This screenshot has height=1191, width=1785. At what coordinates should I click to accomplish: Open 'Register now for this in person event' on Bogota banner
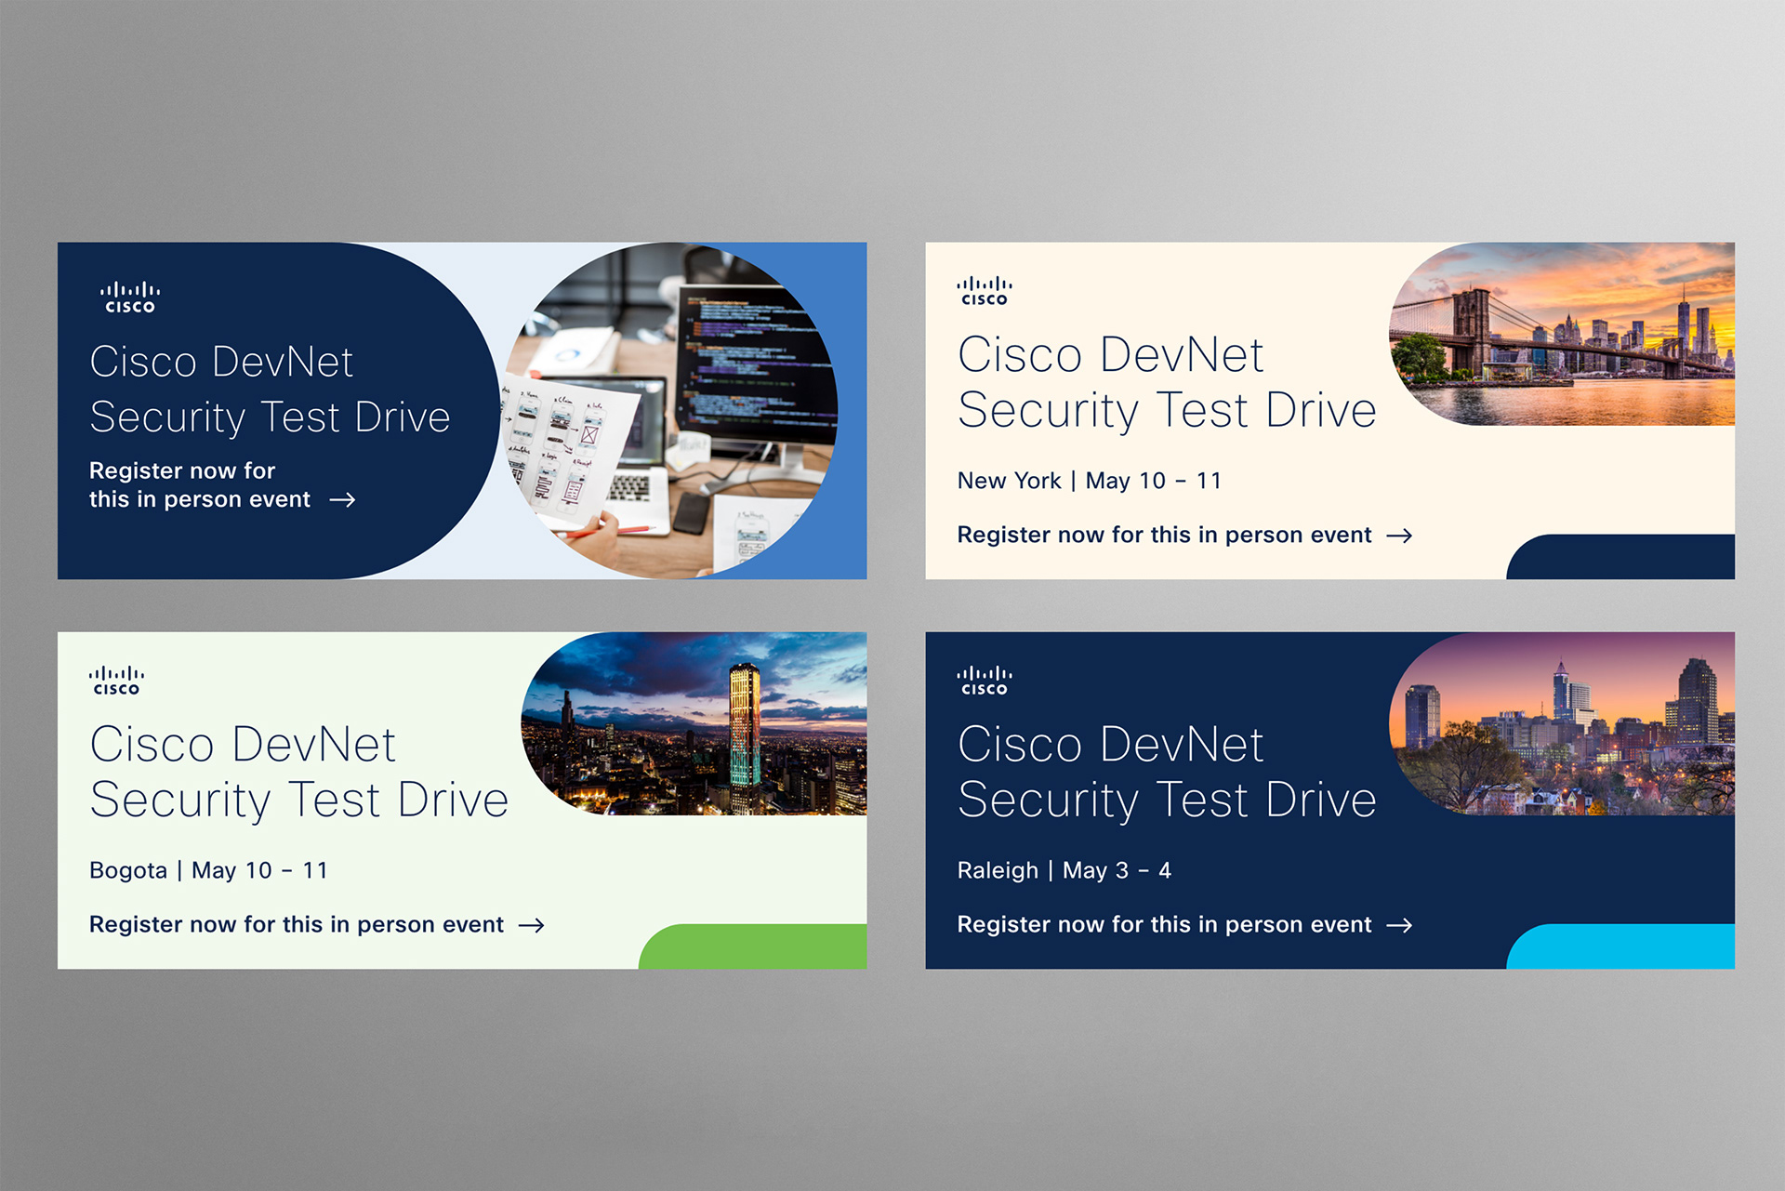coord(297,924)
